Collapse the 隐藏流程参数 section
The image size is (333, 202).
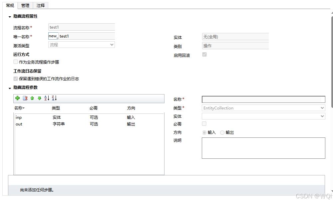click(10, 88)
